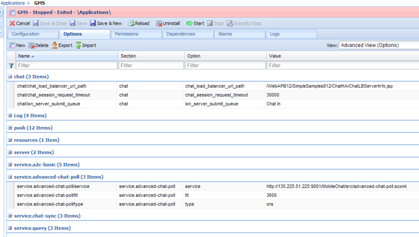The height and width of the screenshot is (237, 419).
Task: Collapse the service.advanced-chat-poll group
Action: [10, 177]
